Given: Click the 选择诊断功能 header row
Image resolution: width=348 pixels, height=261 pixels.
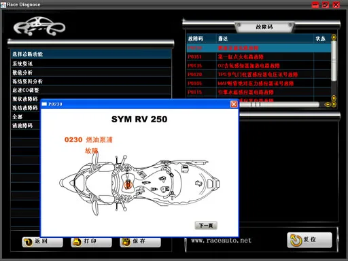Looking at the screenshot, I should pyautogui.click(x=90, y=54).
